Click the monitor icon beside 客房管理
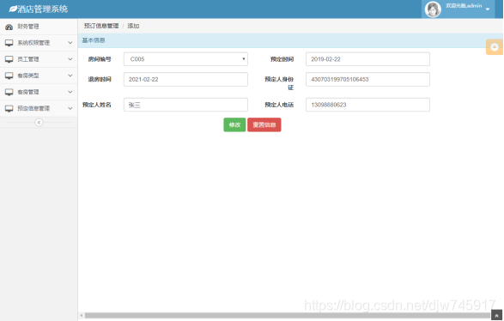Viewport: 504px width, 321px height. tap(9, 92)
